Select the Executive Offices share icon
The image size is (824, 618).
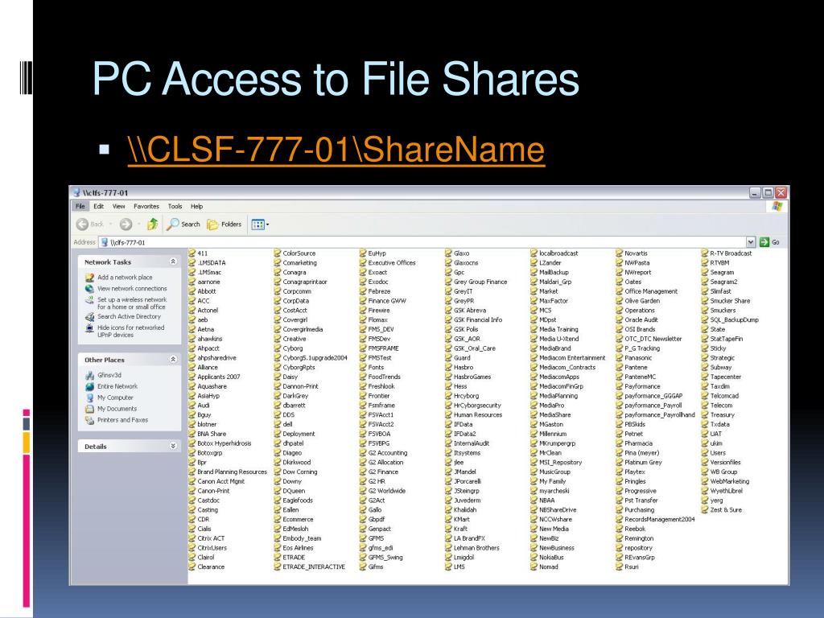(363, 263)
